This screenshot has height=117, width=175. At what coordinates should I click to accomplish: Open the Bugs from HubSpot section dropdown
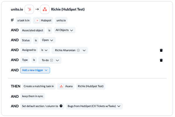(94, 106)
